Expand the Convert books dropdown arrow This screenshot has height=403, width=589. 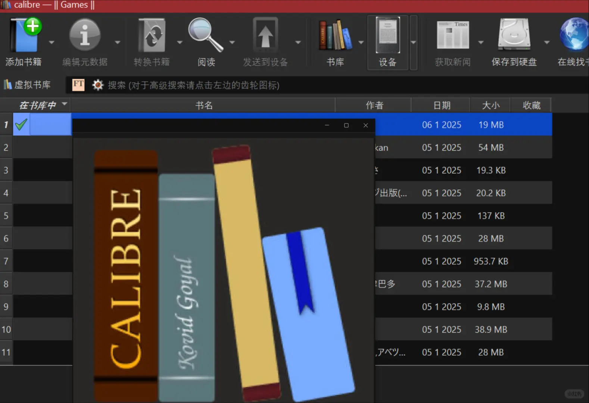coord(180,43)
